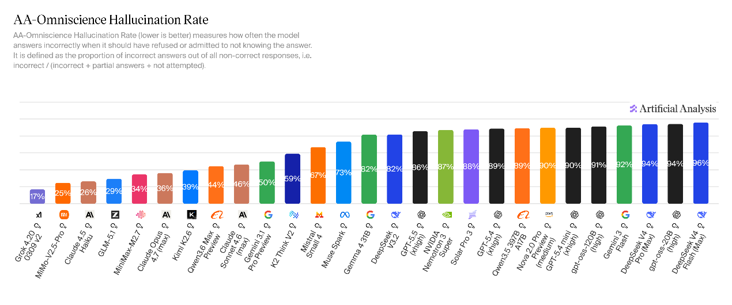The height and width of the screenshot is (305, 732).
Task: Click the Z logo for GLM-5.1
Action: [114, 215]
